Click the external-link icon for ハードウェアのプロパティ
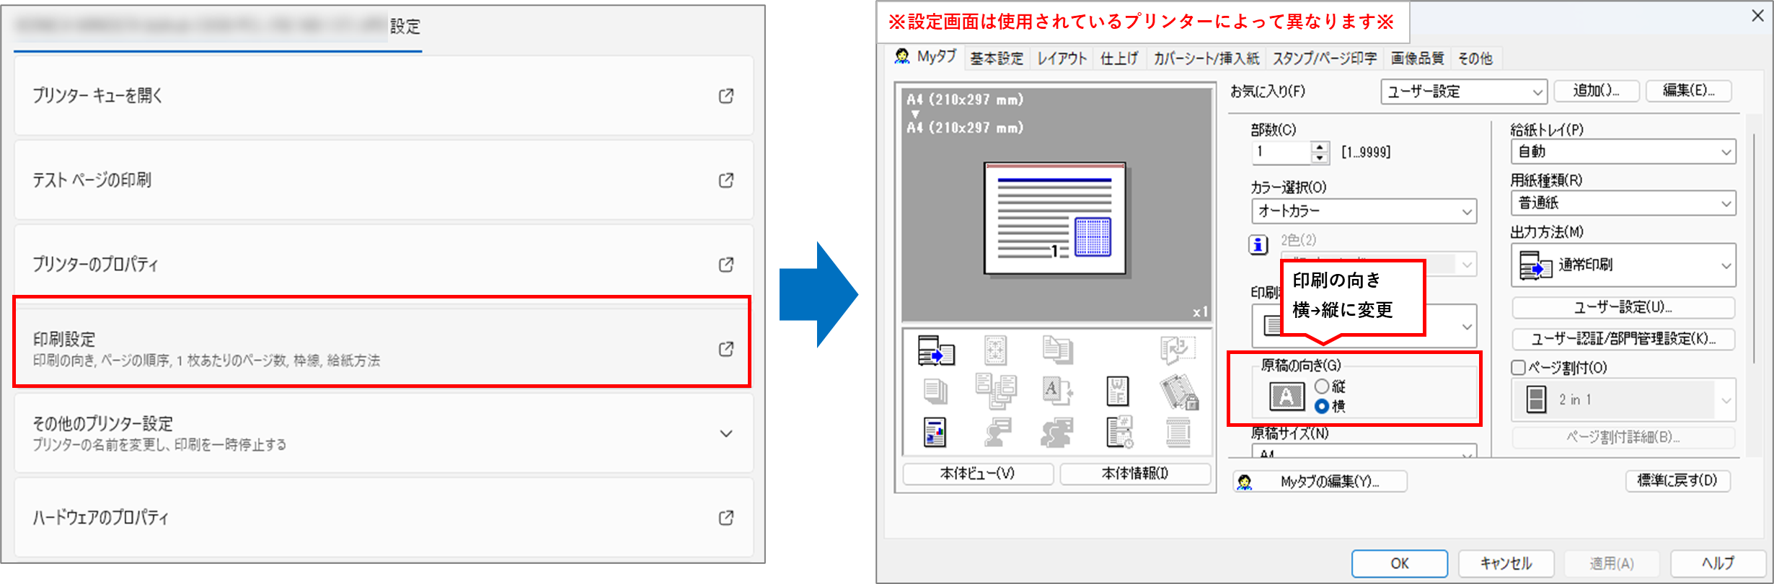Screen dimensions: 1774x584 (726, 518)
